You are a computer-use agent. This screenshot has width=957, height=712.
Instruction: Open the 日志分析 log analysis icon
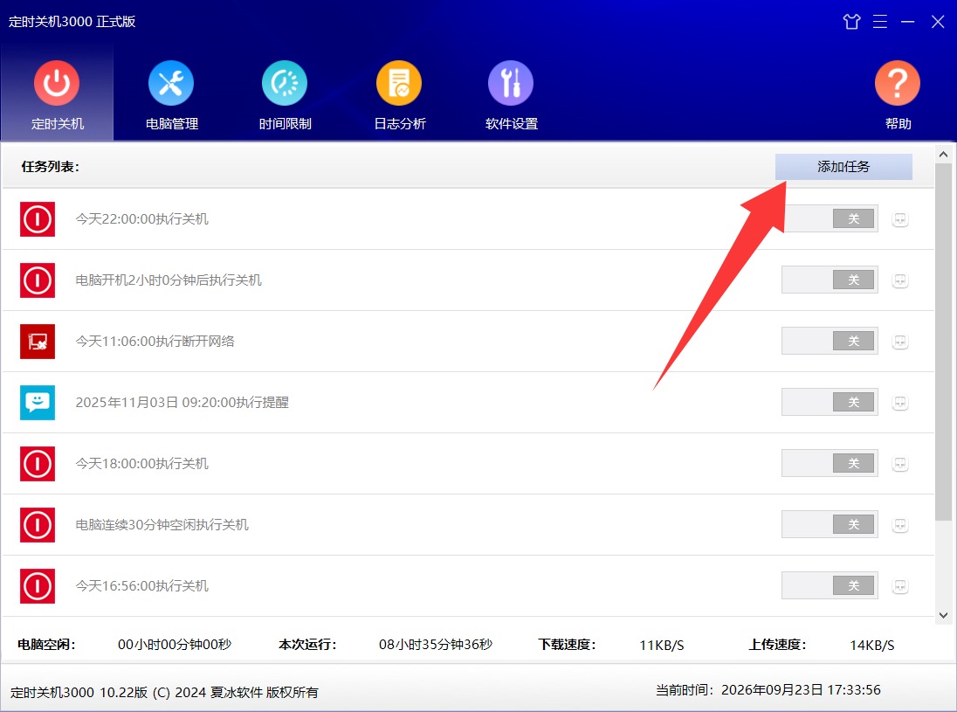[x=399, y=83]
